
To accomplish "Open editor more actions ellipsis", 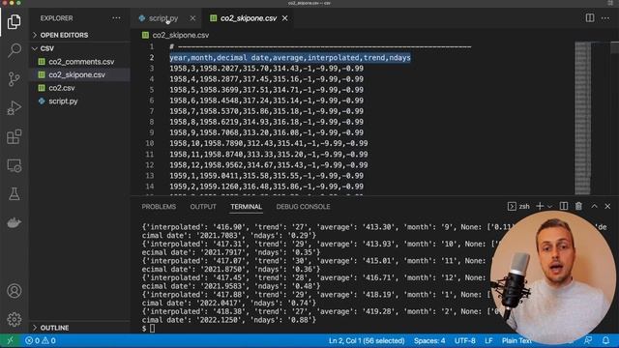I will coord(605,18).
